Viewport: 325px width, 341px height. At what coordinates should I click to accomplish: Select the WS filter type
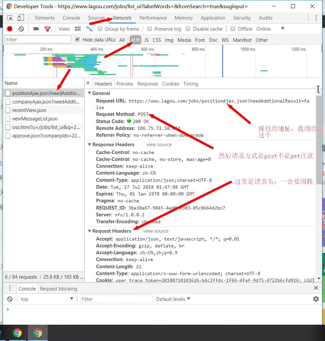[x=225, y=40]
